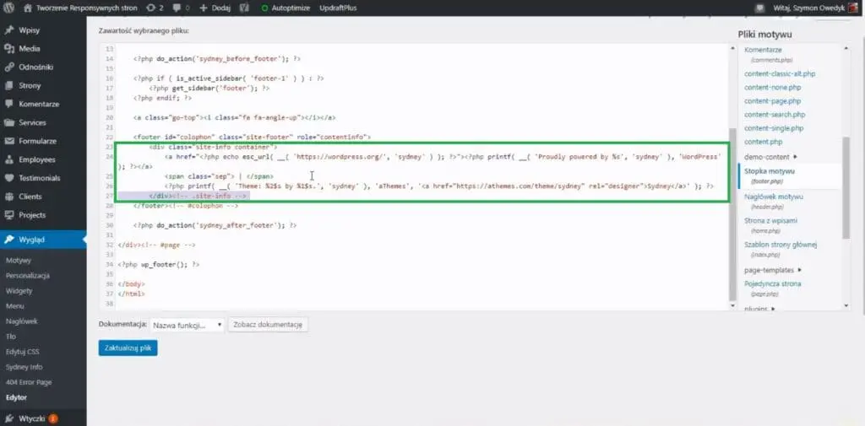Open Wpisy pin icon in sidebar

pos(8,30)
